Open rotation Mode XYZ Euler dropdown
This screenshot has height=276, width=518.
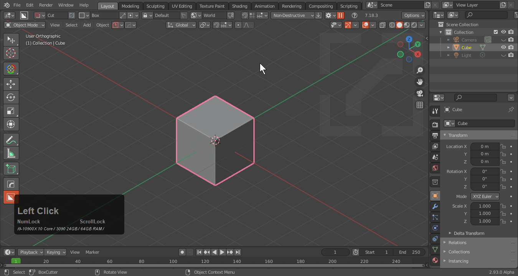[485, 196]
